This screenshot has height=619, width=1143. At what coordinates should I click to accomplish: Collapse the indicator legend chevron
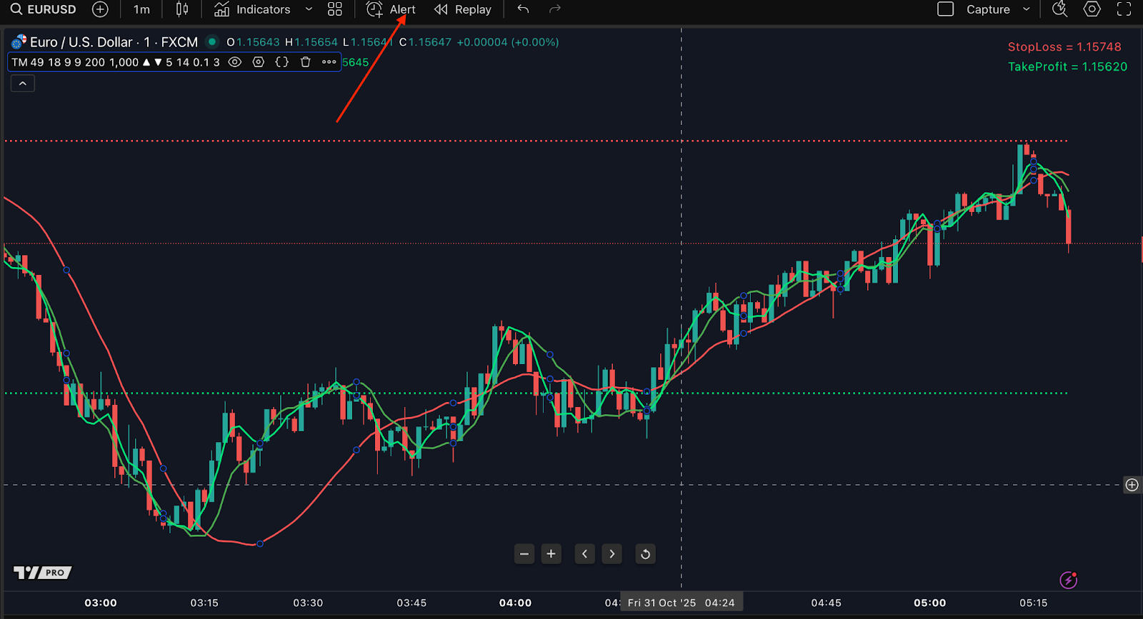coord(23,84)
